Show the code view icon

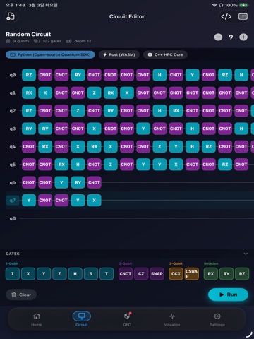[x=226, y=16]
